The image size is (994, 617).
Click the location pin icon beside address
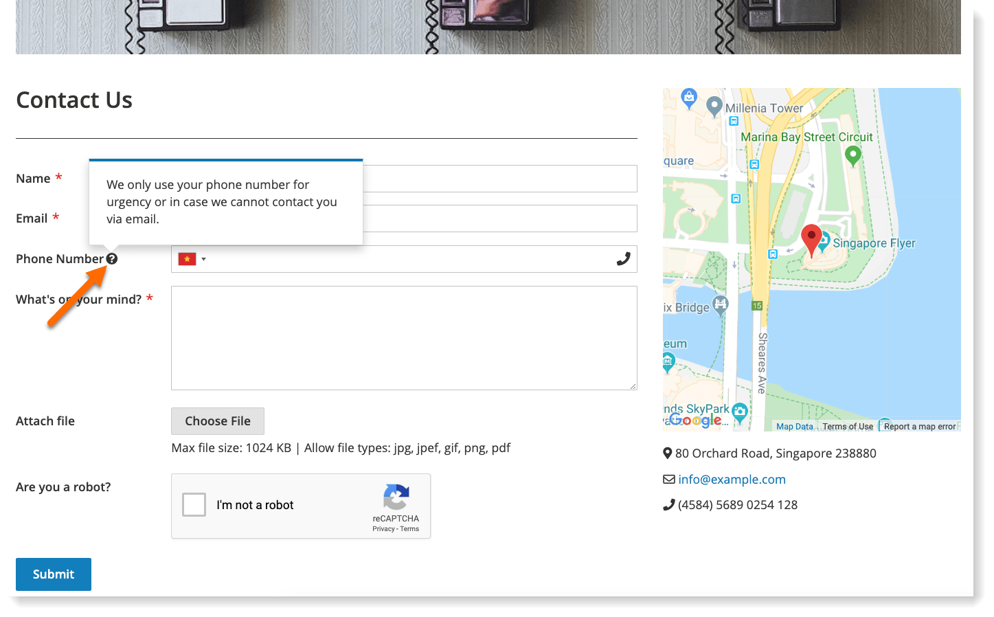pyautogui.click(x=667, y=453)
